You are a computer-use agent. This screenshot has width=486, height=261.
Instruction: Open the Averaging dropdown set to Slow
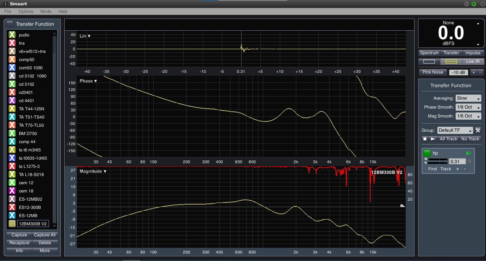coord(468,98)
